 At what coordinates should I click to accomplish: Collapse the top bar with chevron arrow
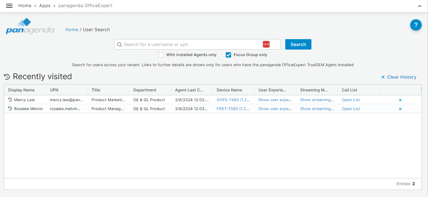tap(419, 6)
